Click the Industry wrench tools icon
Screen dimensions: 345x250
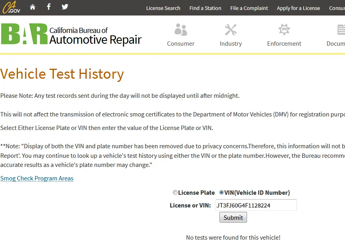click(x=231, y=30)
